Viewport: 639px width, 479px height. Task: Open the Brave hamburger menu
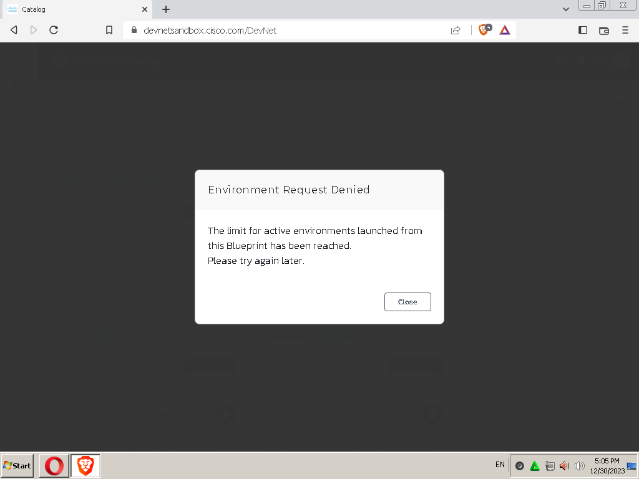[x=625, y=29]
